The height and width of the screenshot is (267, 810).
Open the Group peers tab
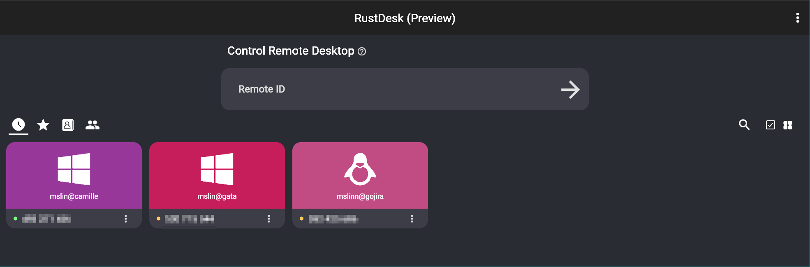pyautogui.click(x=93, y=125)
